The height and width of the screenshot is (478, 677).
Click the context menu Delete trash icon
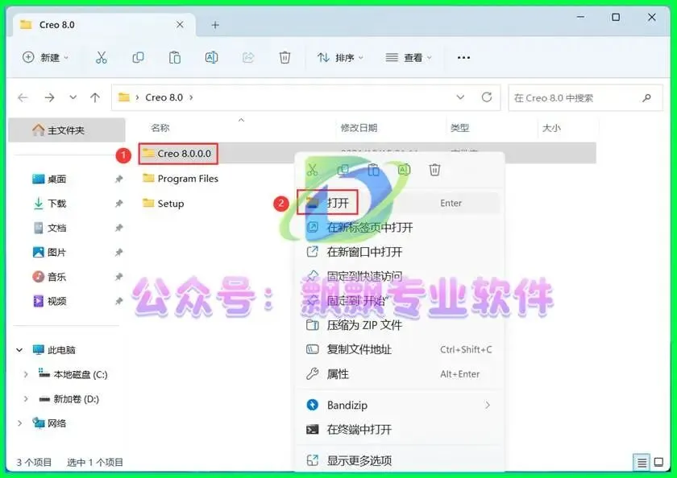[434, 170]
